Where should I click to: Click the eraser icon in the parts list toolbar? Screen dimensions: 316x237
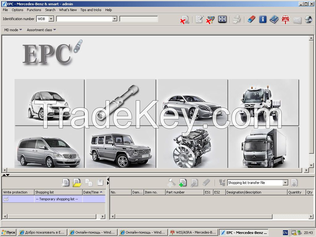[x=206, y=183]
